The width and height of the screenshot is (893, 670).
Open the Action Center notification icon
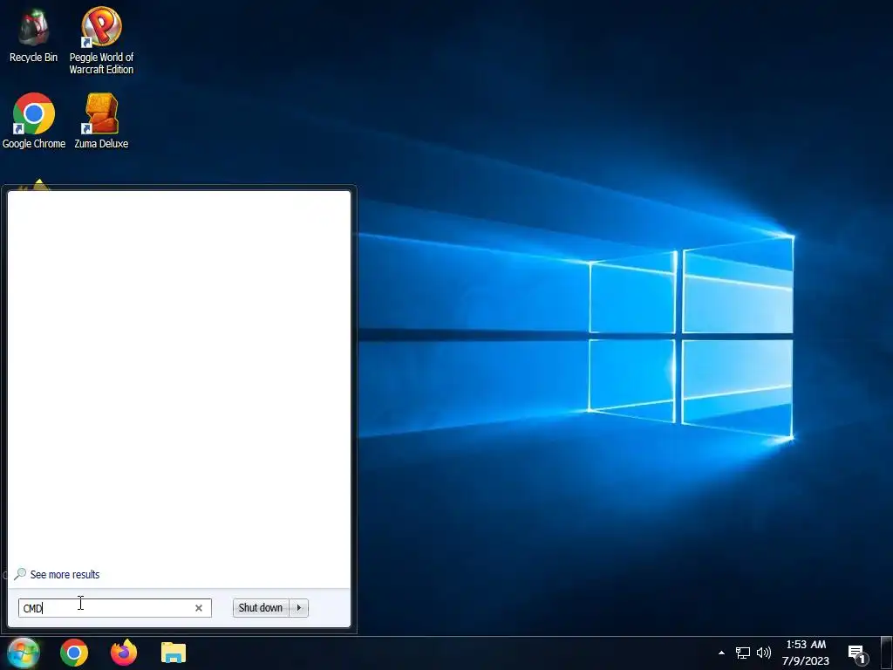[x=858, y=654]
